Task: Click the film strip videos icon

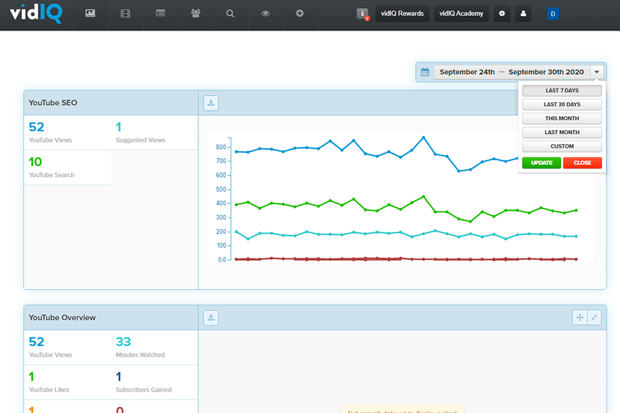Action: pos(125,14)
